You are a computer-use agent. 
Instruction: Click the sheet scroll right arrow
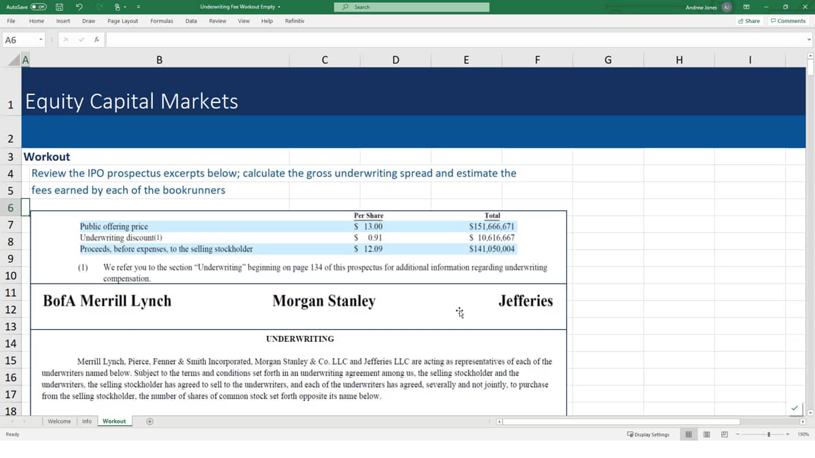24,421
